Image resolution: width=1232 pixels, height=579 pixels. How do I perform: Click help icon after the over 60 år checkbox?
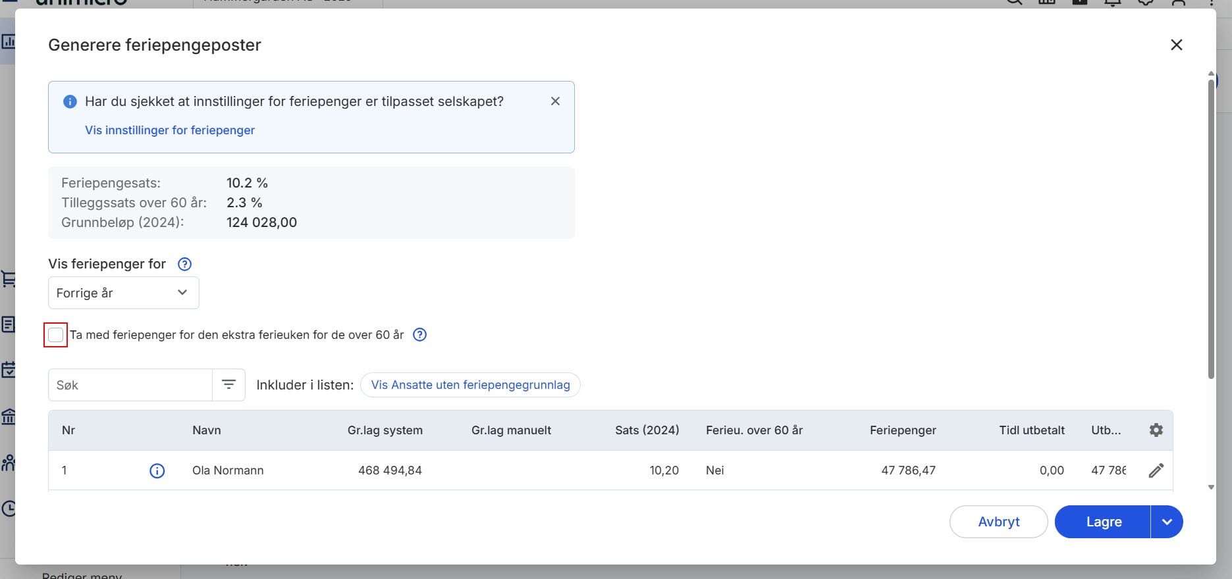(x=419, y=335)
